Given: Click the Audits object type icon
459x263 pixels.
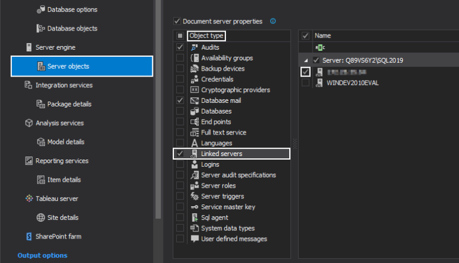Looking at the screenshot, I should (x=194, y=47).
